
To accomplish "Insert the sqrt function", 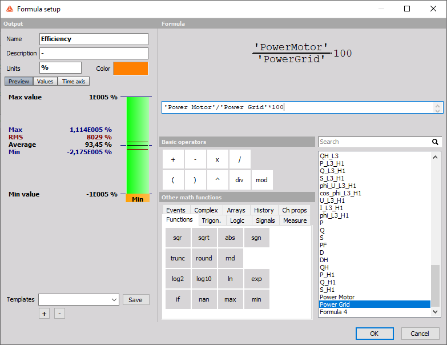I will click(x=204, y=238).
